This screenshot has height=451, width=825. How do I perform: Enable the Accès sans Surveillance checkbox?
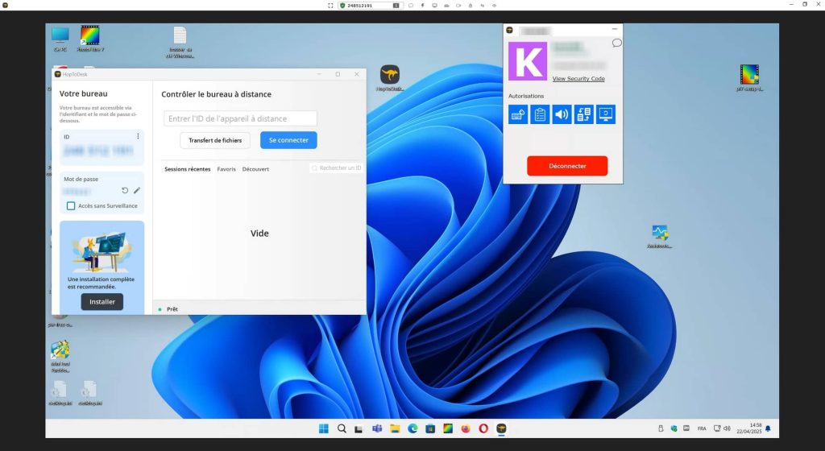[x=71, y=206]
